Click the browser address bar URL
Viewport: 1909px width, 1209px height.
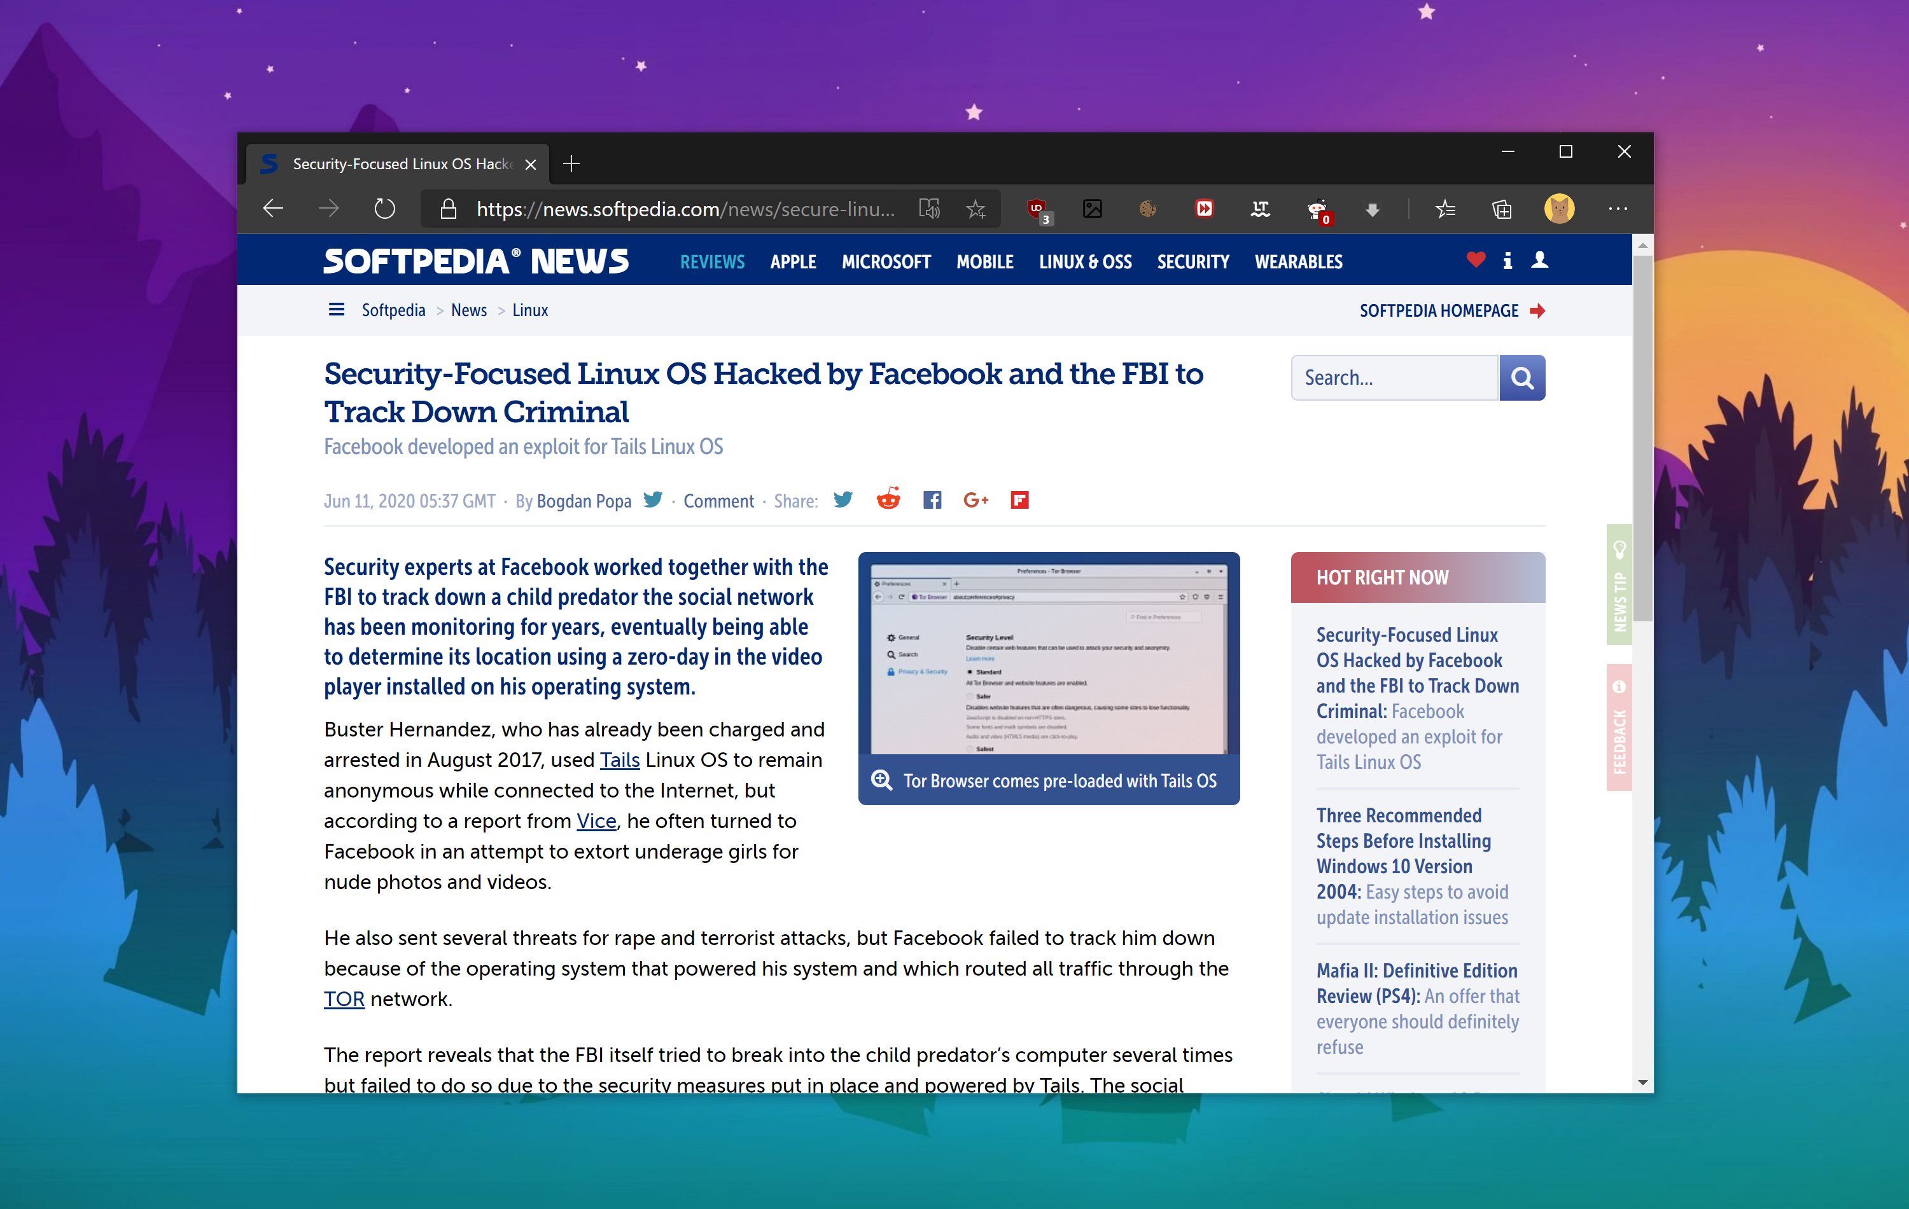(x=685, y=209)
